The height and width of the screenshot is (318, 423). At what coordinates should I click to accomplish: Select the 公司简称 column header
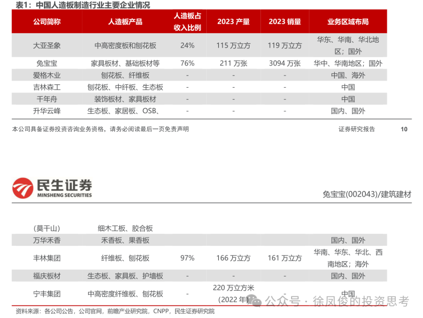click(x=47, y=22)
